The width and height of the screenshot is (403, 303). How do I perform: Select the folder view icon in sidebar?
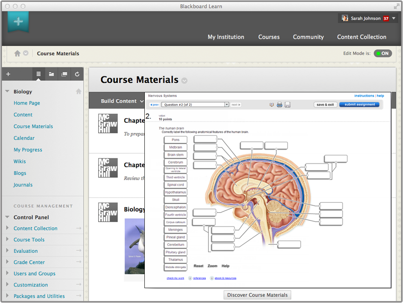(51, 74)
